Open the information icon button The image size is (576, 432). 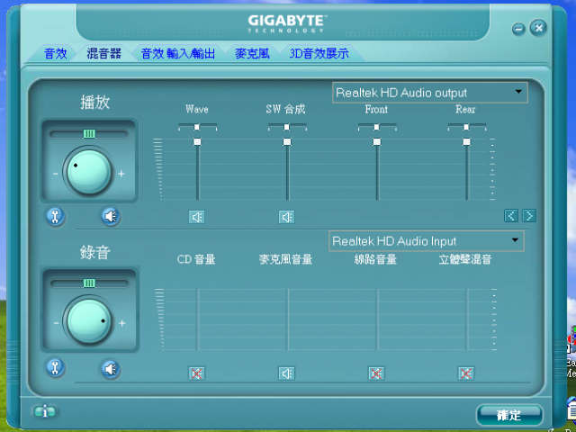(45, 412)
